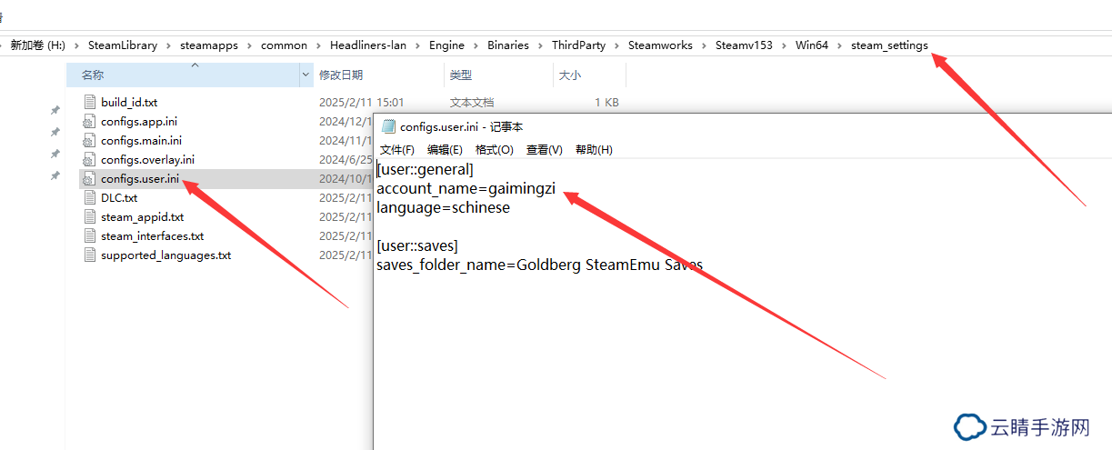Select the supported_languages.txt file name

[166, 255]
